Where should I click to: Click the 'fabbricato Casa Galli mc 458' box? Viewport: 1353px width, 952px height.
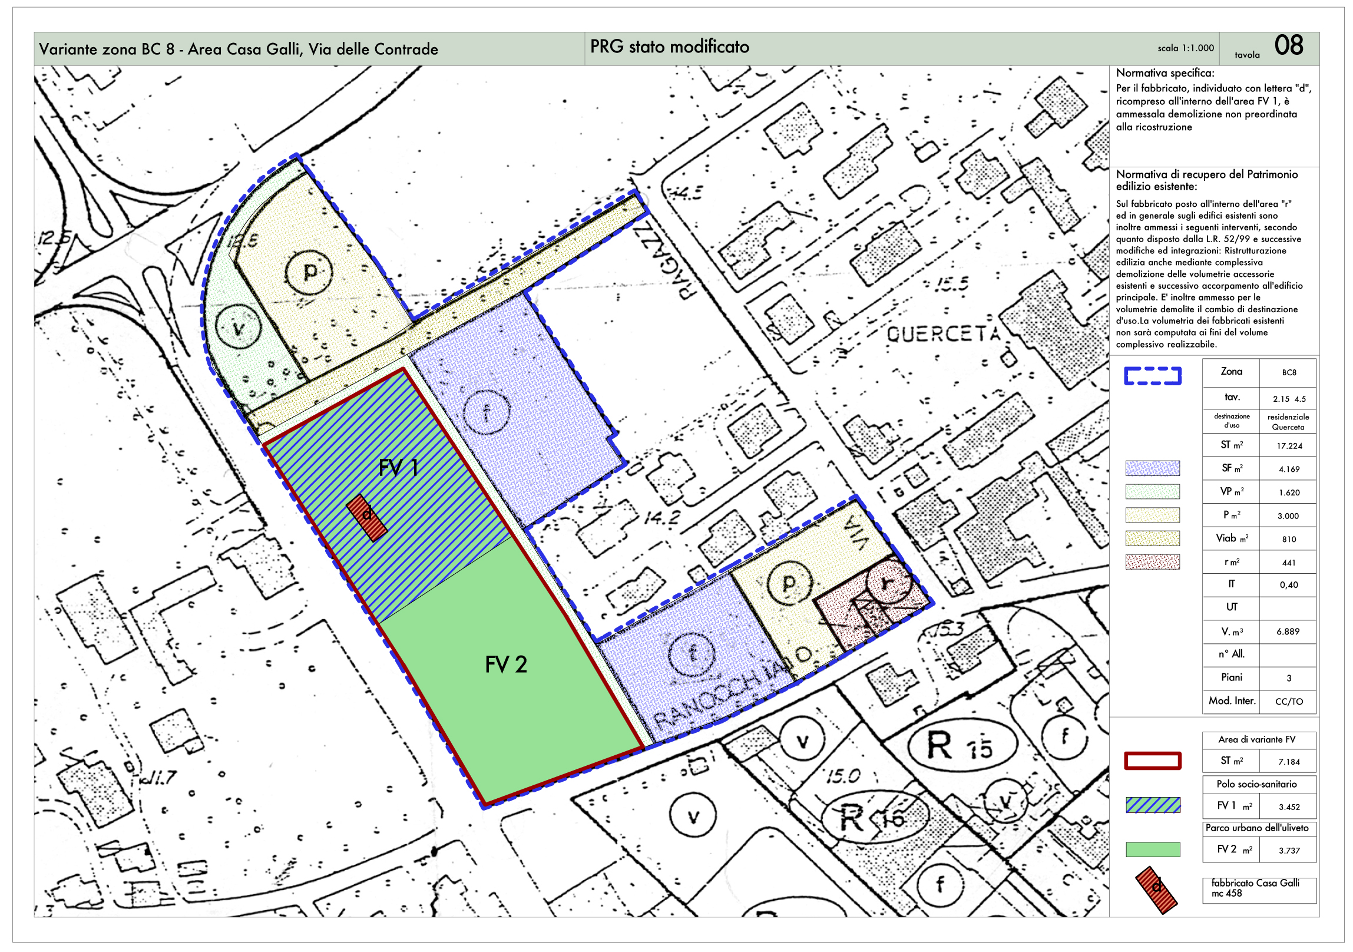(x=1259, y=890)
